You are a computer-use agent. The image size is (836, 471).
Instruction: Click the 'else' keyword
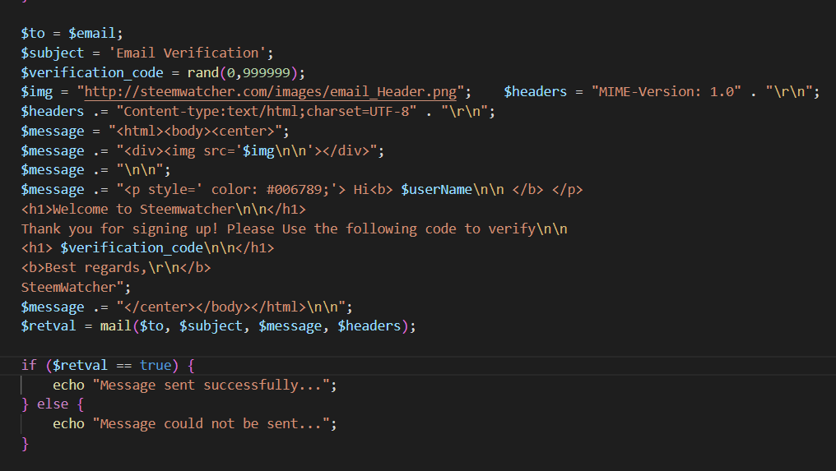[x=53, y=404]
